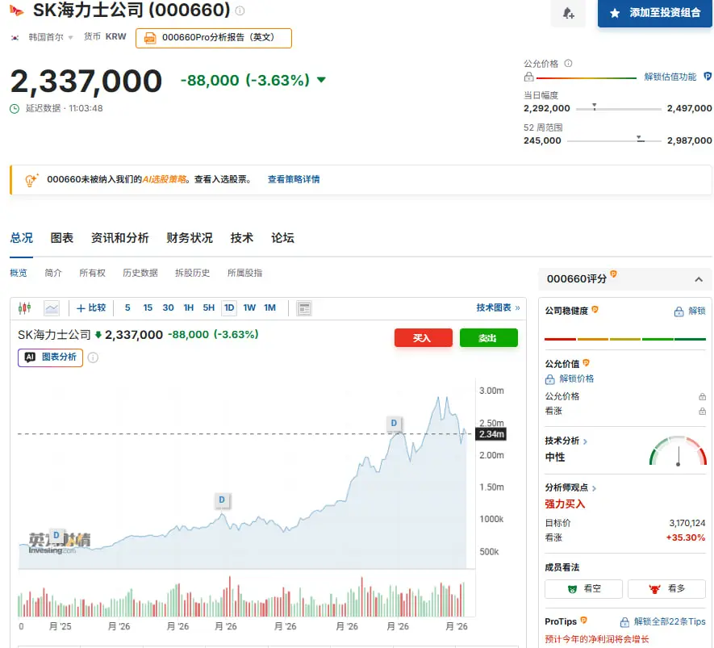Set chart interval to 15 minutes
714x648 pixels.
[148, 307]
